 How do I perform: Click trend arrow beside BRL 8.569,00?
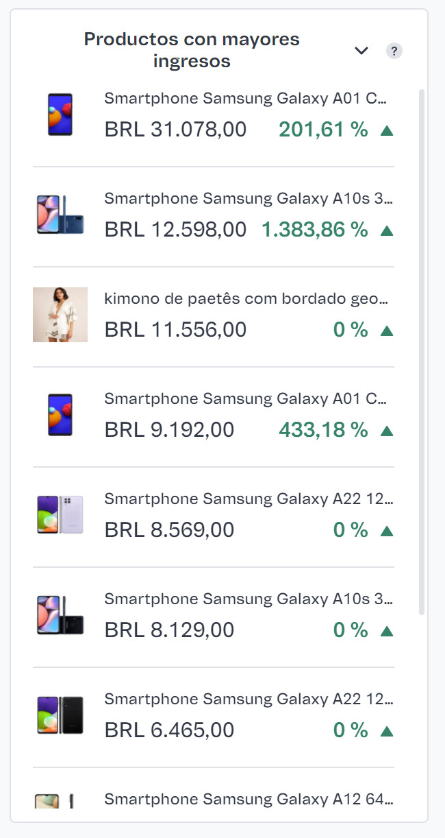(x=387, y=531)
